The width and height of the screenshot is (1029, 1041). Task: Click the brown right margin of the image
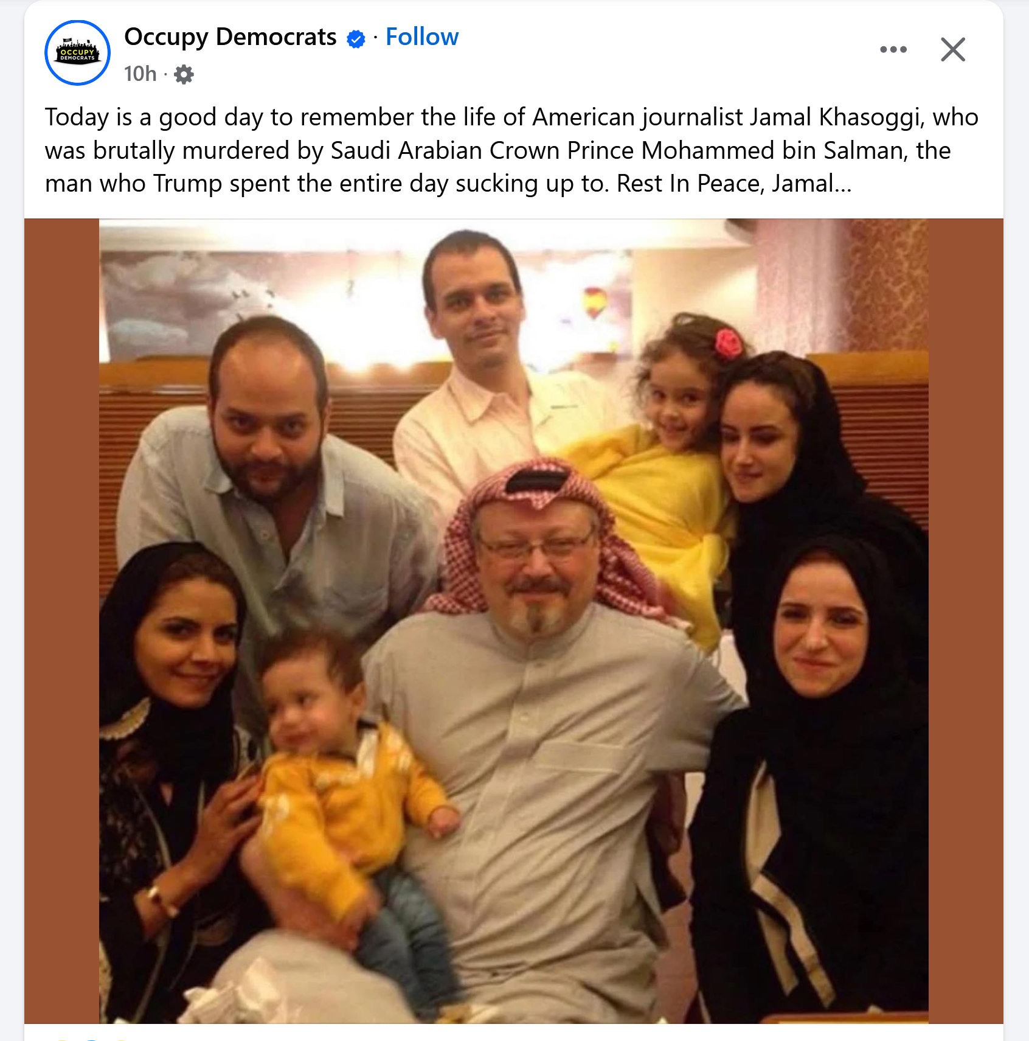966,621
